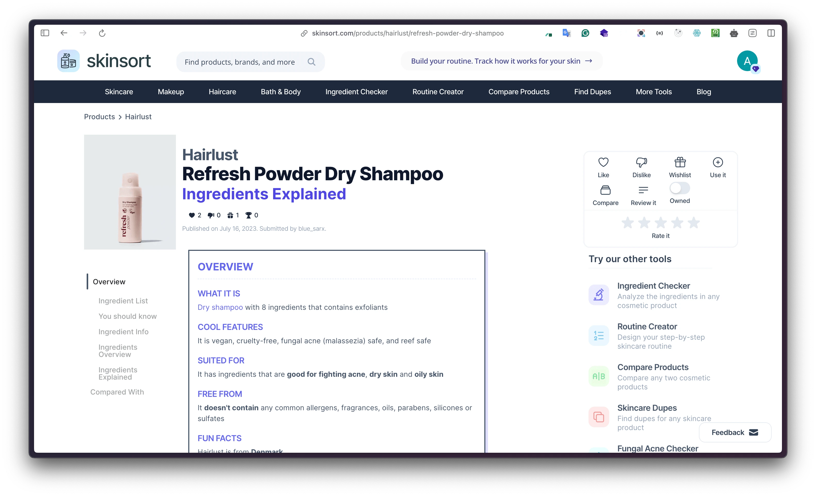Click the Like heart icon

click(x=603, y=162)
